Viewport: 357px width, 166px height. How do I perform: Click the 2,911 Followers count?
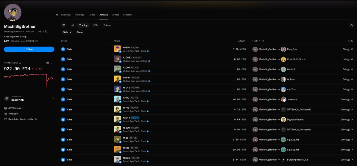(11, 41)
